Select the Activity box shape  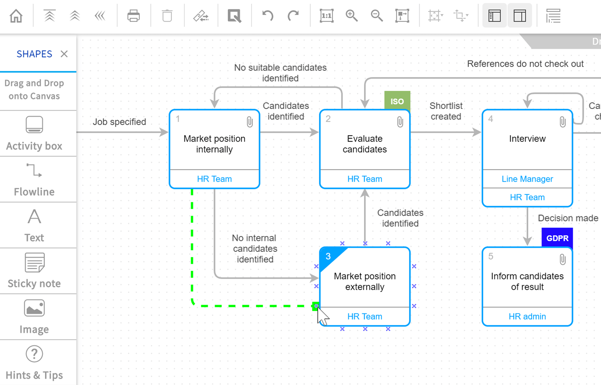tap(34, 134)
